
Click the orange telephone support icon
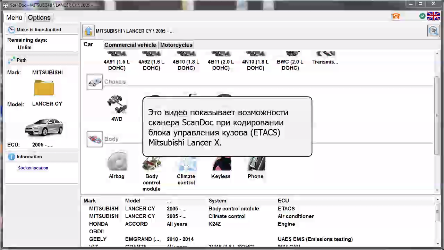(x=396, y=16)
